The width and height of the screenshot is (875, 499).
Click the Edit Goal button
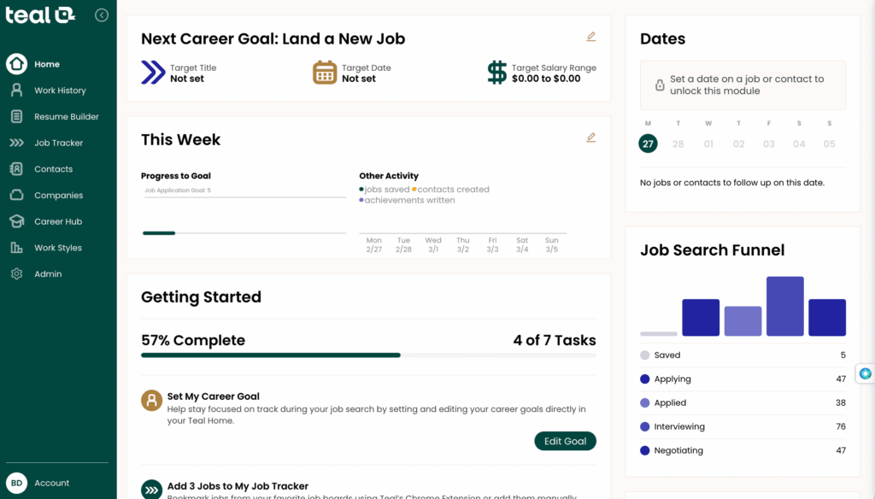click(x=565, y=441)
